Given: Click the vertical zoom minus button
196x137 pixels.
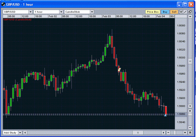Looking at the screenshot, I should 190,127.
